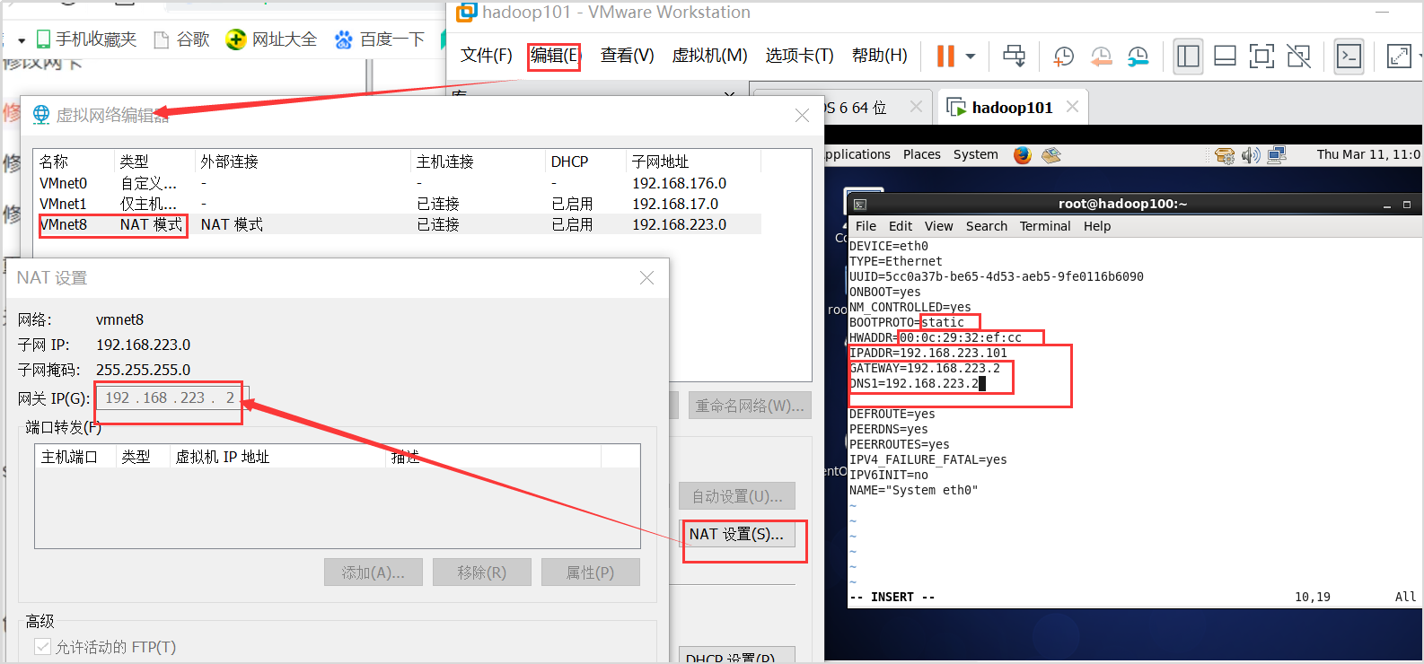Click the network connection tray icon
Viewport: 1424px width, 664px height.
click(1277, 154)
